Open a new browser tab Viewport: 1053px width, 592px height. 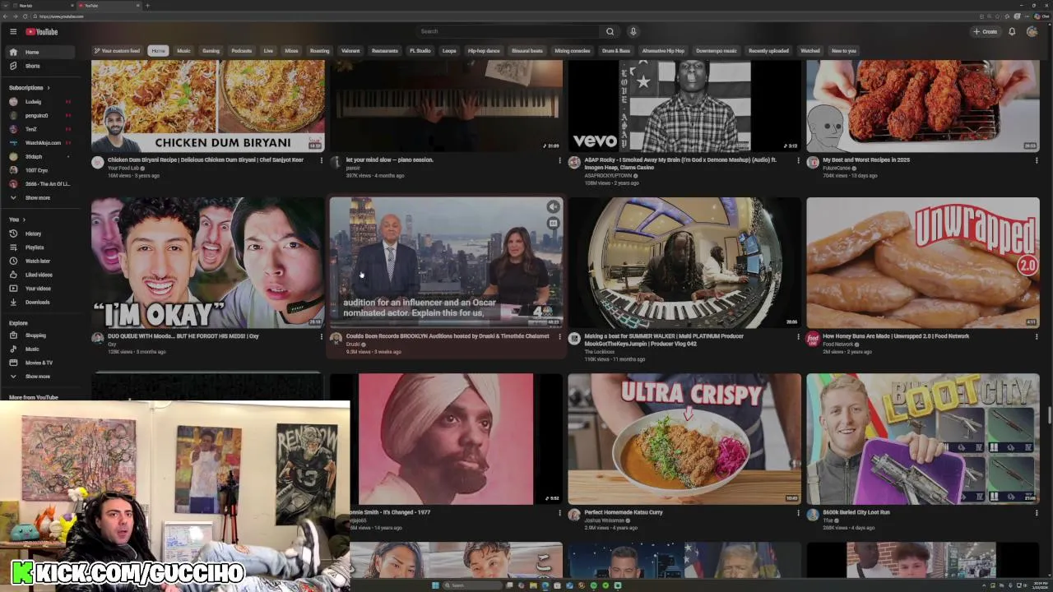pyautogui.click(x=147, y=6)
